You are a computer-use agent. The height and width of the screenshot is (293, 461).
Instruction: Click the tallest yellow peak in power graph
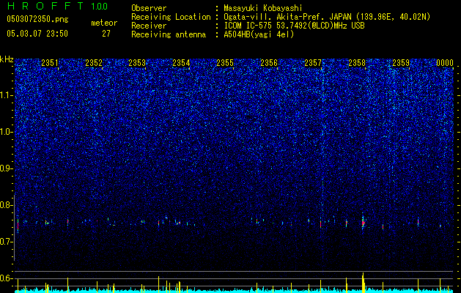[363, 283]
